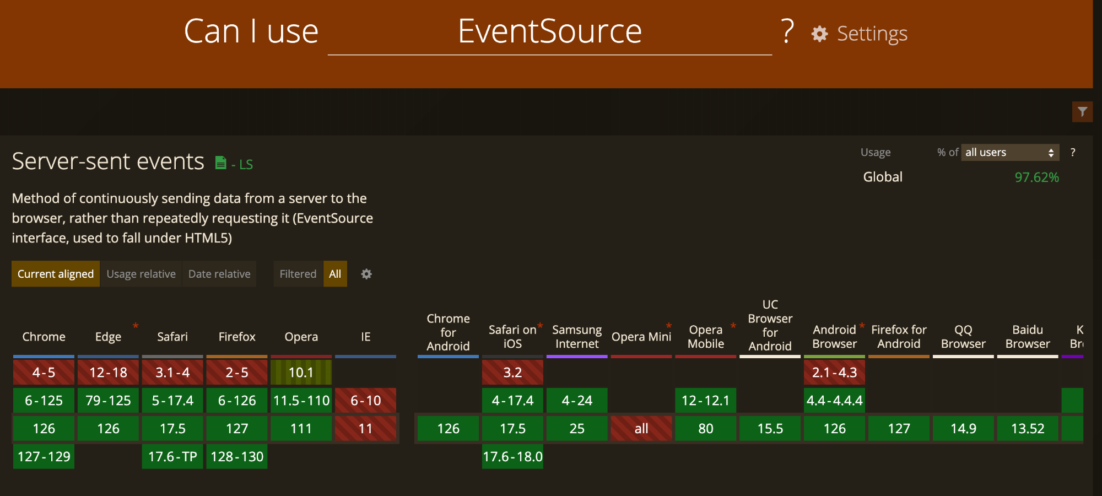Select Firefox 128-130 cell
The width and height of the screenshot is (1102, 496).
pyautogui.click(x=237, y=457)
